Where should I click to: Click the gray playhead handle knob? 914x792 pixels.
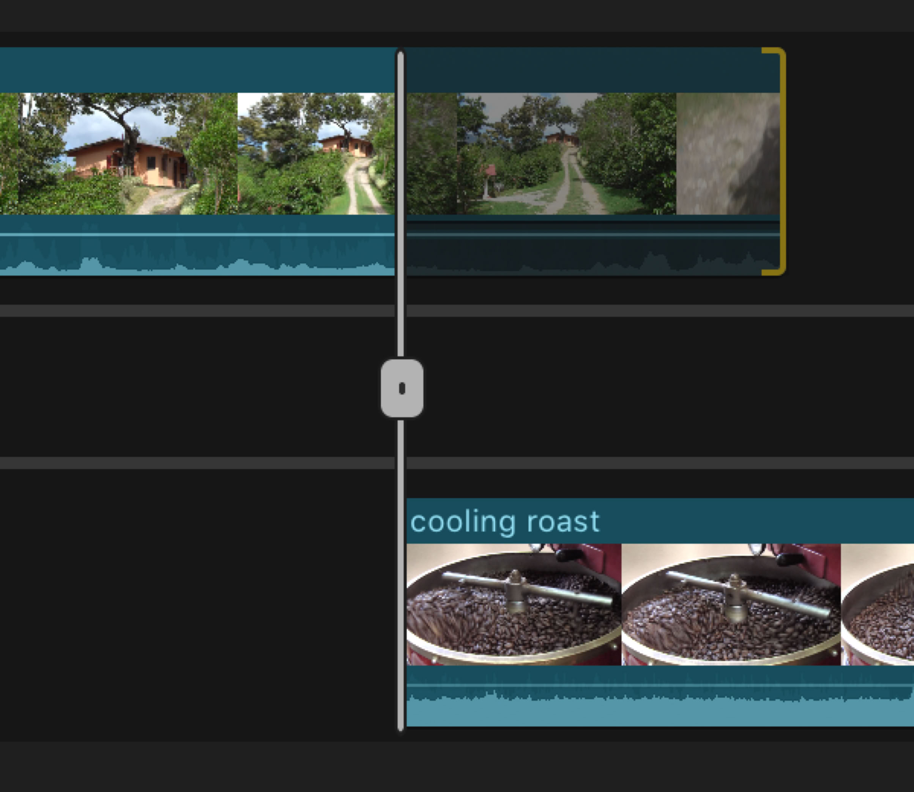coord(402,388)
